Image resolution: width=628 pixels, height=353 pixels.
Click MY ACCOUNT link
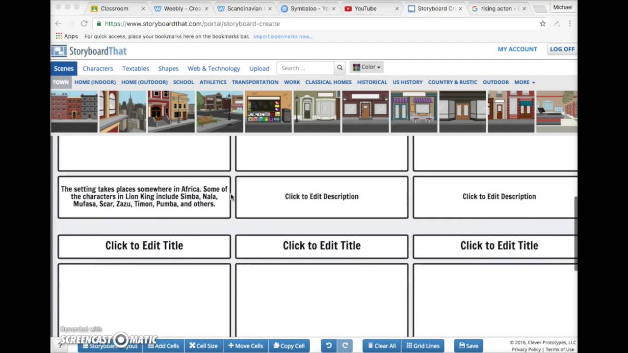pos(517,49)
